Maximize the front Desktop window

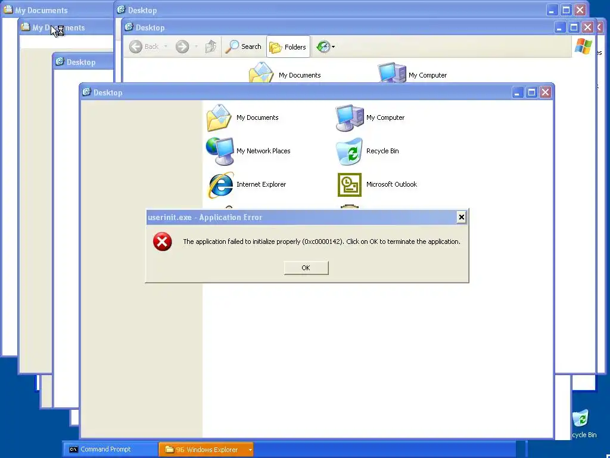click(531, 92)
